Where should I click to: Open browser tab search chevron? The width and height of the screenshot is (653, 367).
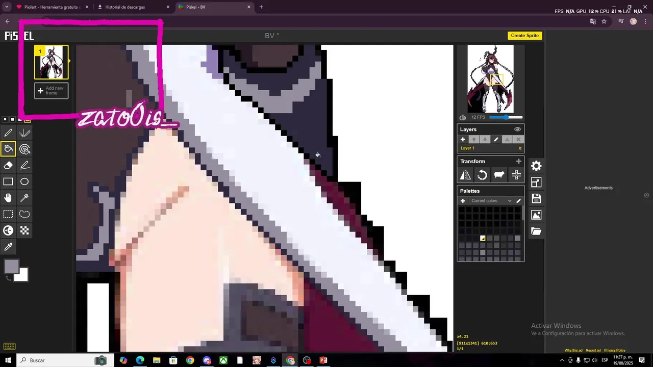[x=7, y=7]
